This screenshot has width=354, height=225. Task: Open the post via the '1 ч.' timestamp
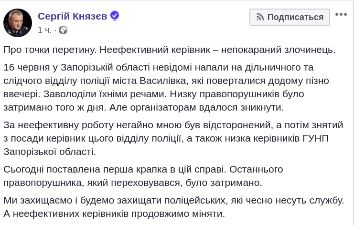point(44,30)
